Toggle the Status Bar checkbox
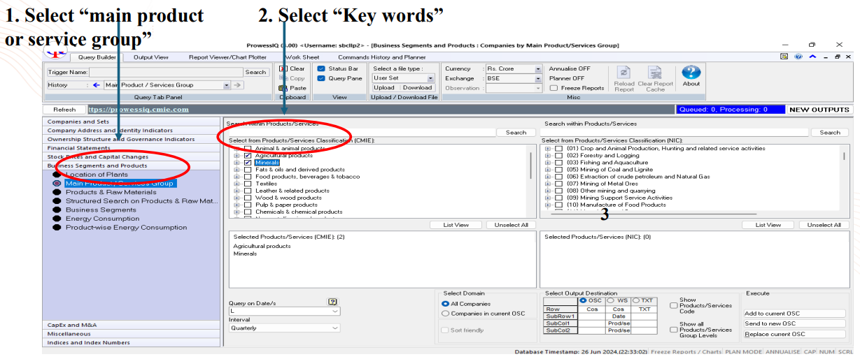 321,68
